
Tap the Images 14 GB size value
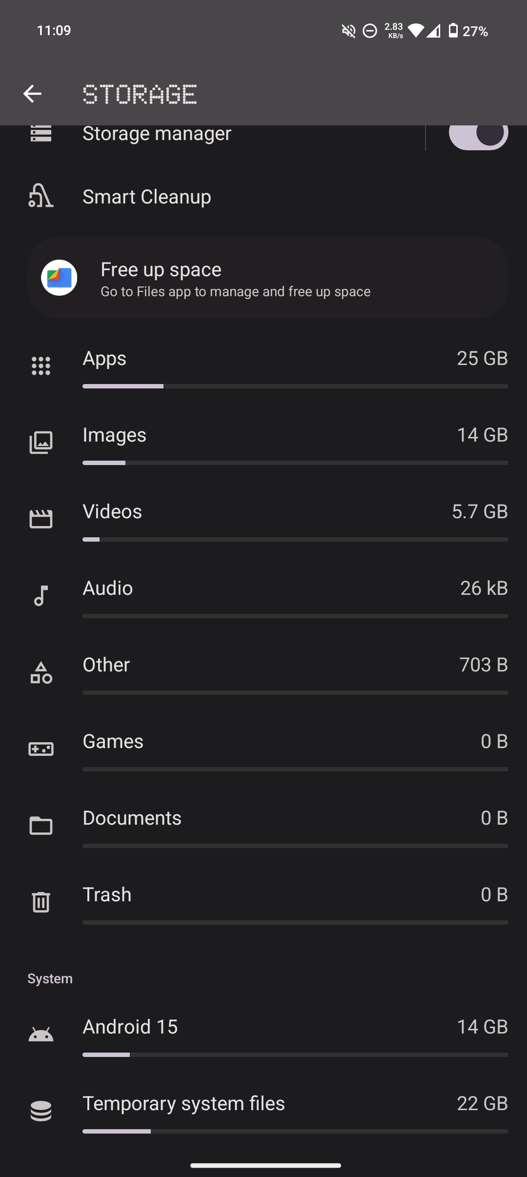point(482,435)
